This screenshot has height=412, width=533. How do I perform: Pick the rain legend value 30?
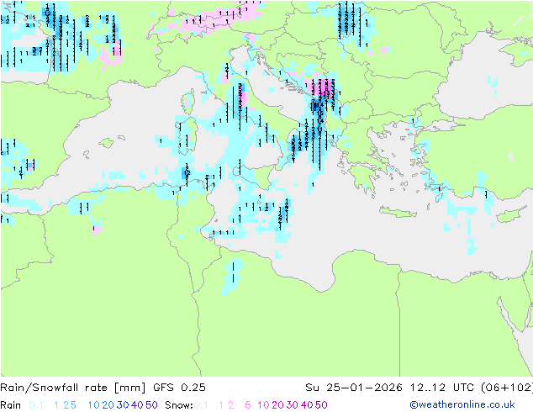123,405
